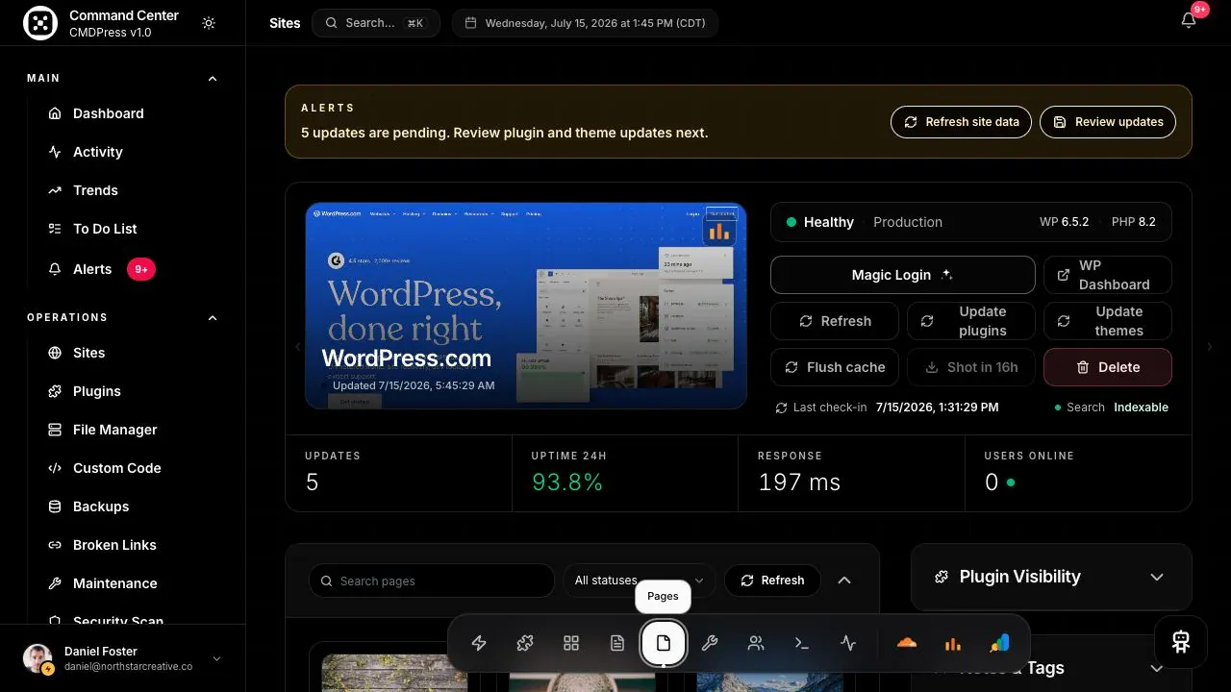Viewport: 1231px width, 692px height.
Task: Click the Indexable search status
Action: coord(1142,408)
